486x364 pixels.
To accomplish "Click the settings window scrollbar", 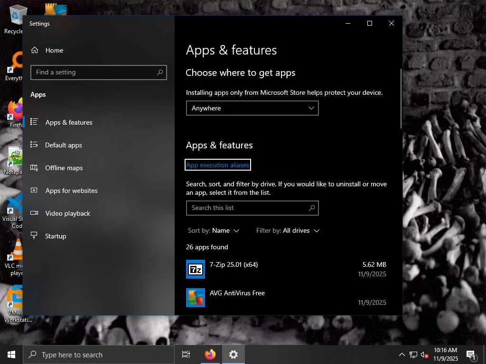I will click(401, 99).
